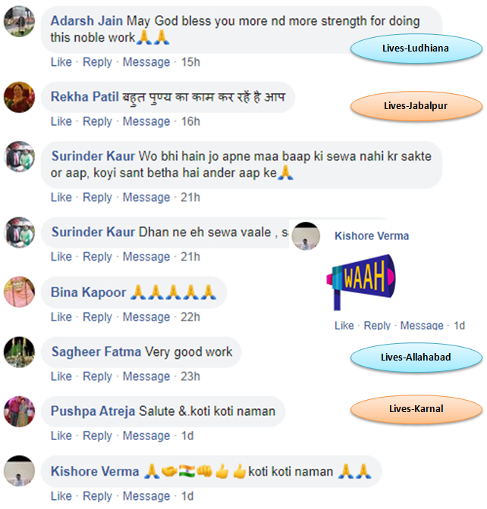Like Adarsh Jain's comment
Screen dimensions: 487x509
61,62
